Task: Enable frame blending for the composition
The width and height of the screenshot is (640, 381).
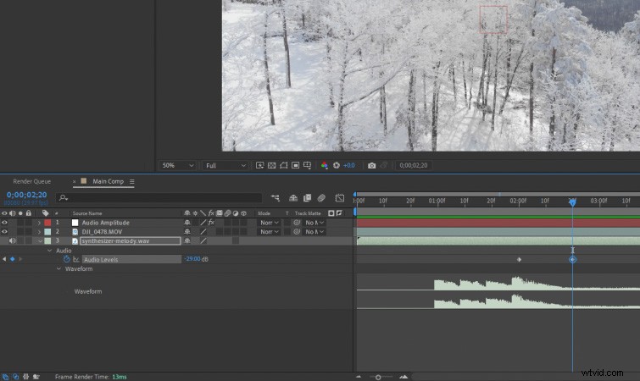Action: [x=307, y=198]
